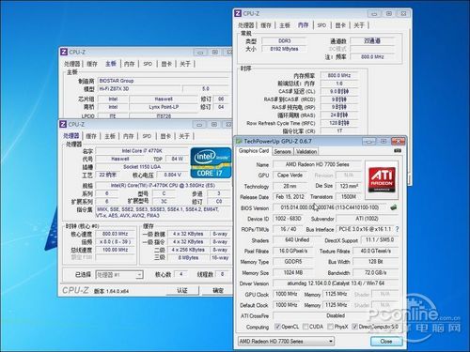Click the CPU-Z mainboard window title icon

[64, 52]
